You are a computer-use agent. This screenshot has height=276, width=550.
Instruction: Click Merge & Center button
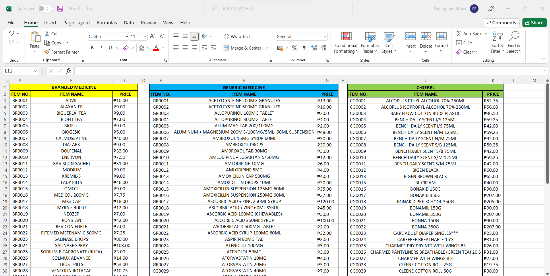[243, 48]
